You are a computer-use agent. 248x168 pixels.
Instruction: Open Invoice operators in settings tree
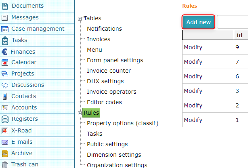click(x=111, y=92)
